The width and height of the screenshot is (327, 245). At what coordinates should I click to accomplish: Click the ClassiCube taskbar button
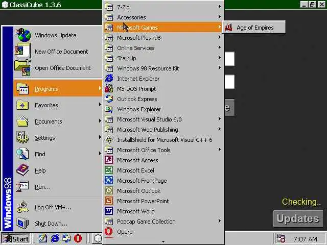[98, 239]
